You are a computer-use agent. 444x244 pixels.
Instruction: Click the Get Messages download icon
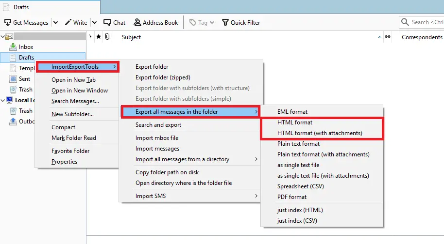click(8, 22)
